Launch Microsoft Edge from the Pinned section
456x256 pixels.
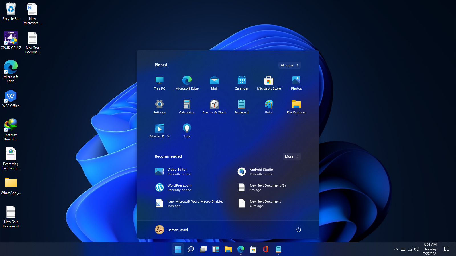tap(187, 83)
